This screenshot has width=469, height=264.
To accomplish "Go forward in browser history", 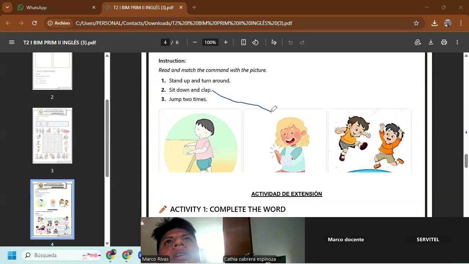I will pyautogui.click(x=21, y=23).
